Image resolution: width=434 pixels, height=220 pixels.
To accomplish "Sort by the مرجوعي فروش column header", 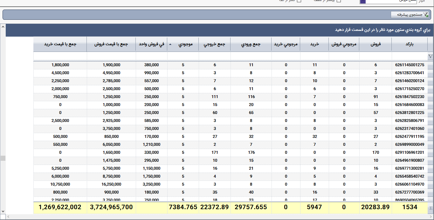I will (344, 45).
